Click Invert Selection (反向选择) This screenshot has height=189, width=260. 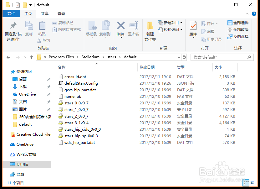(238, 37)
